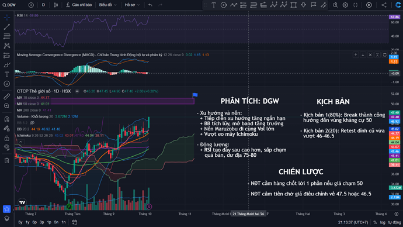Viewport: 403px width, 227px height.
Task: Select the 5y date range
Action: [20, 222]
